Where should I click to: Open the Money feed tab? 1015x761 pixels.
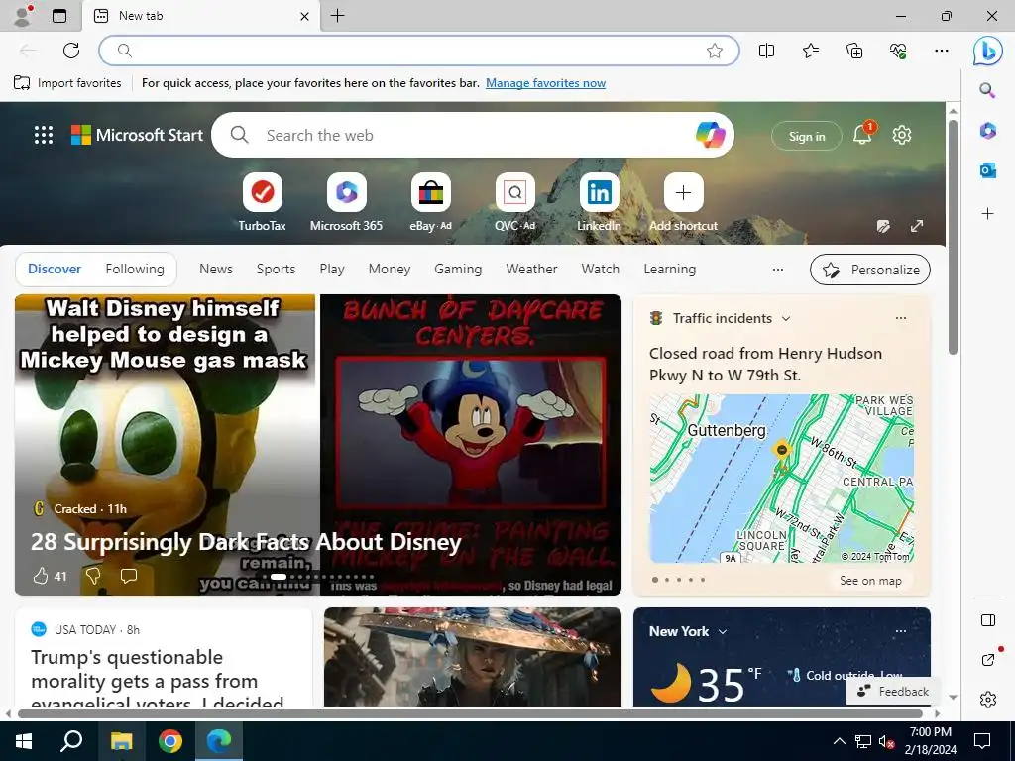pyautogui.click(x=389, y=269)
